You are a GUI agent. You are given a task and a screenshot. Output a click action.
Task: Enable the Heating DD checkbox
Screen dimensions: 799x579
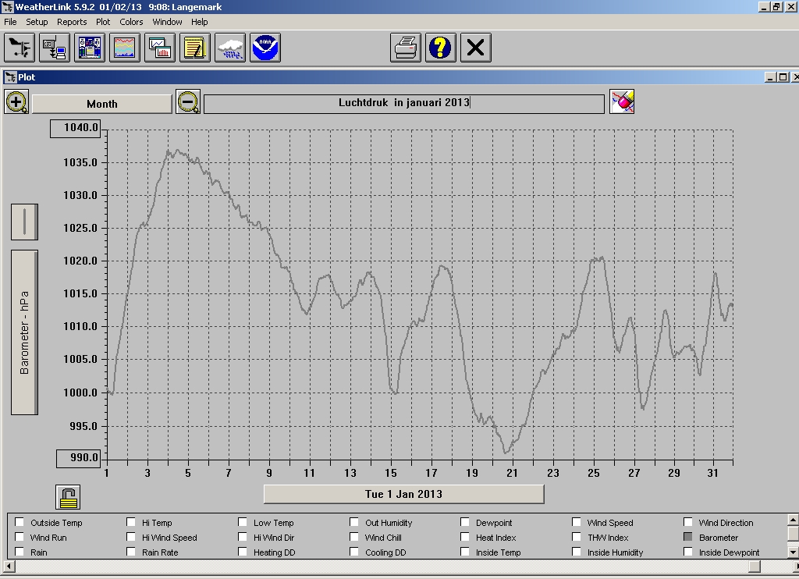pyautogui.click(x=243, y=552)
